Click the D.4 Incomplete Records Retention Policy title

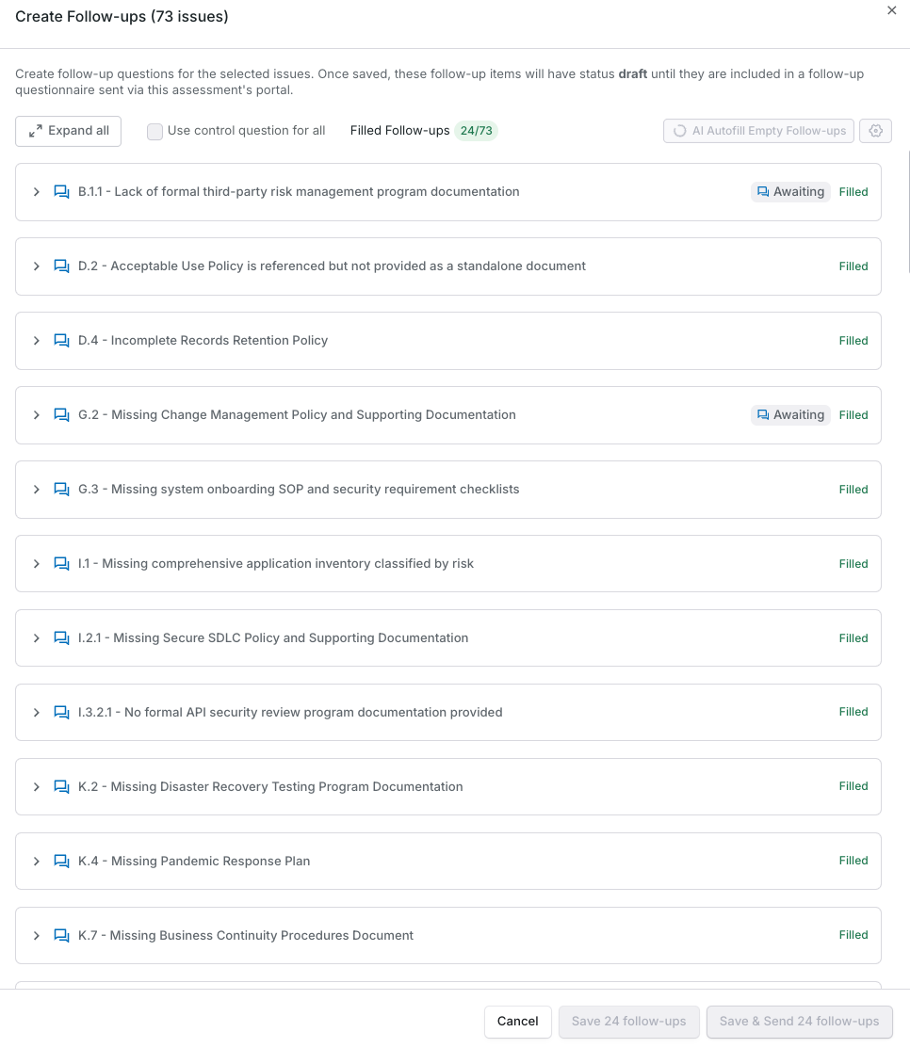[203, 341]
